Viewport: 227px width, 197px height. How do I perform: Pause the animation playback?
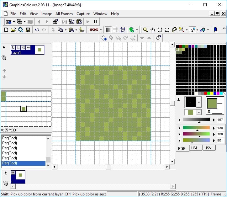click(x=95, y=22)
